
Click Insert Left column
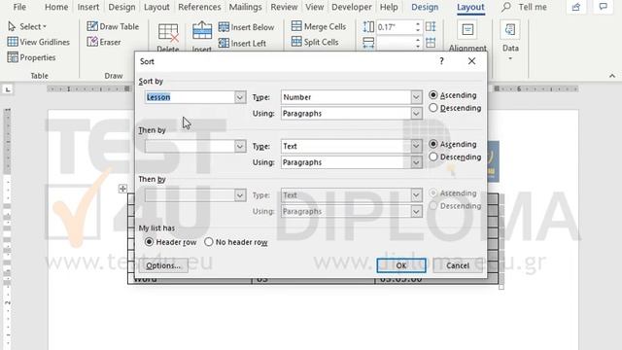point(242,43)
